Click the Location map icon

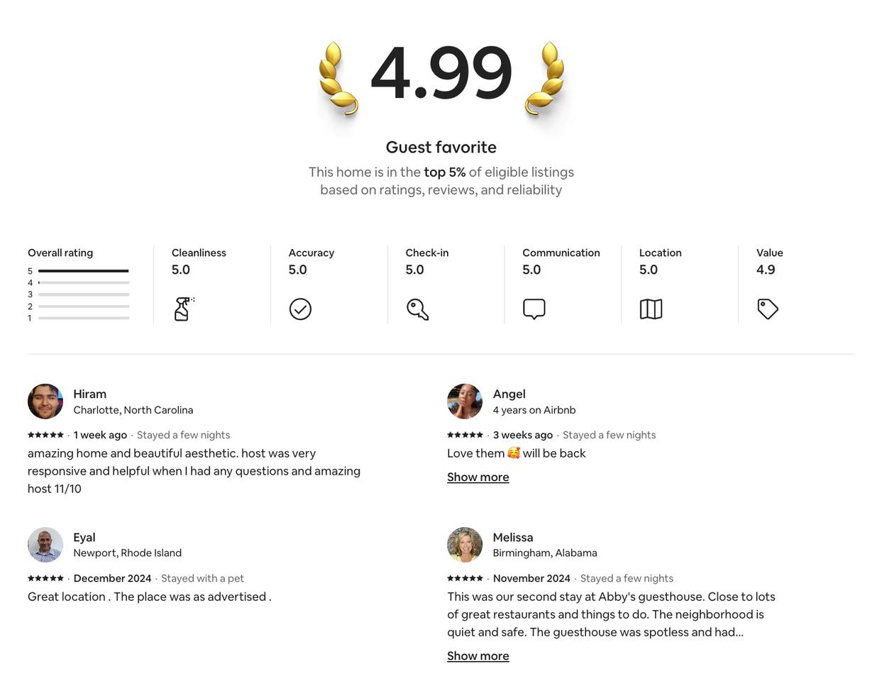tap(651, 309)
